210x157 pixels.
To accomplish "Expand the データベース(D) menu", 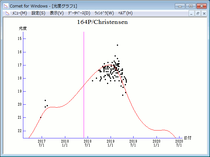I will pos(79,13).
